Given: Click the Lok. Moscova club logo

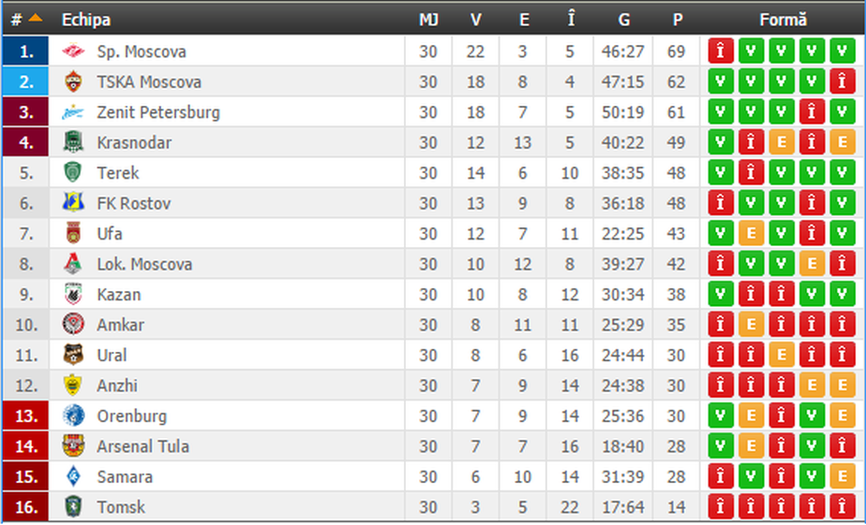Looking at the screenshot, I should click(x=73, y=264).
